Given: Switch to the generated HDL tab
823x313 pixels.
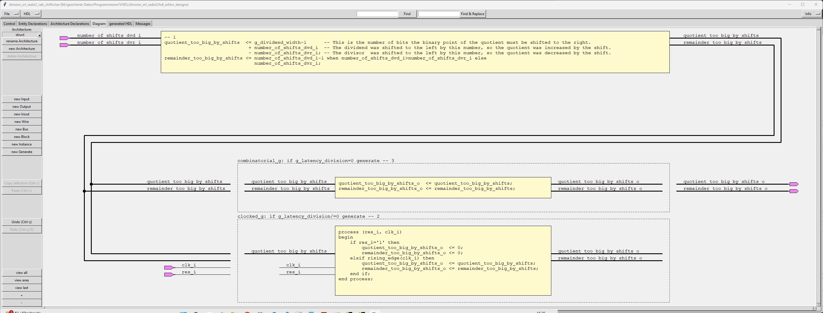Looking at the screenshot, I should tap(120, 23).
